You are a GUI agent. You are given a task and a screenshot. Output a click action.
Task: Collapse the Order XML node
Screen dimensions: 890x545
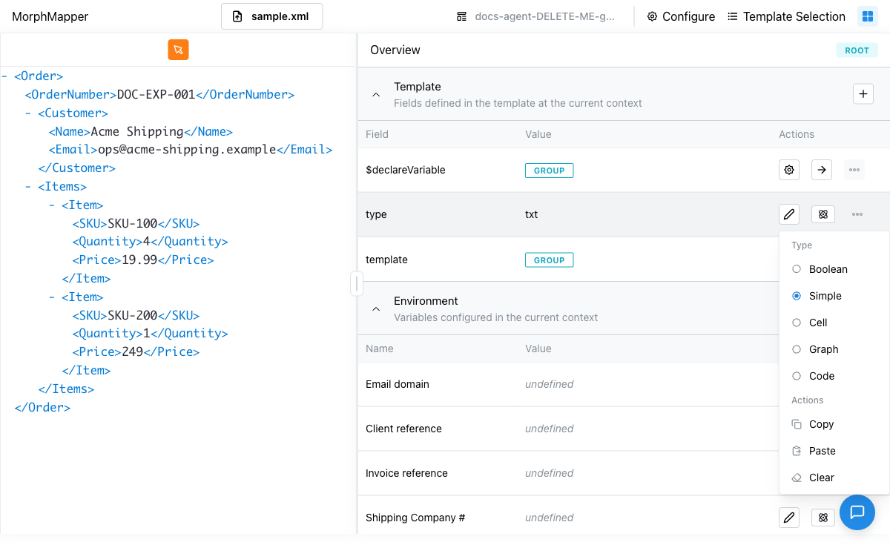click(5, 76)
